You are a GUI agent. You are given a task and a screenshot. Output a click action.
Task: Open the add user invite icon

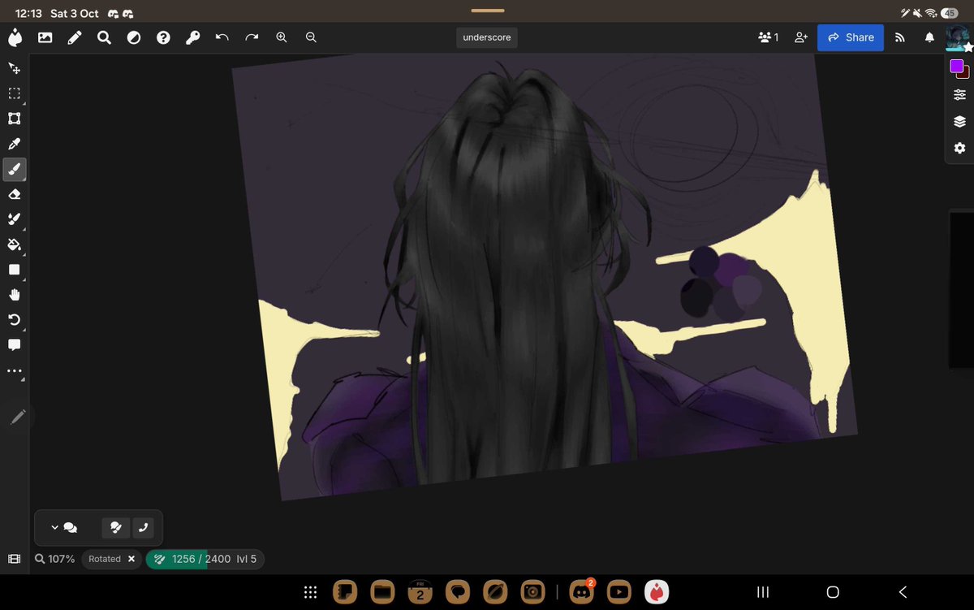801,37
